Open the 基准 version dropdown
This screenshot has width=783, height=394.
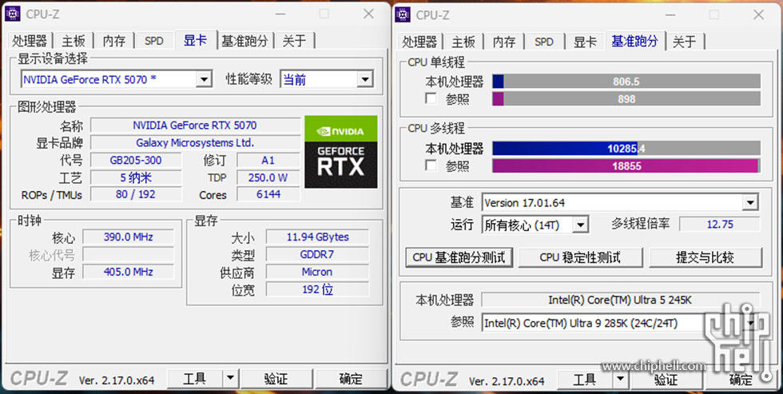[x=750, y=203]
